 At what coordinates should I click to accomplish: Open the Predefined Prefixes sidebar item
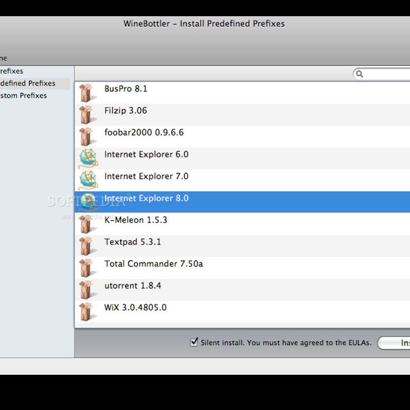pos(28,83)
